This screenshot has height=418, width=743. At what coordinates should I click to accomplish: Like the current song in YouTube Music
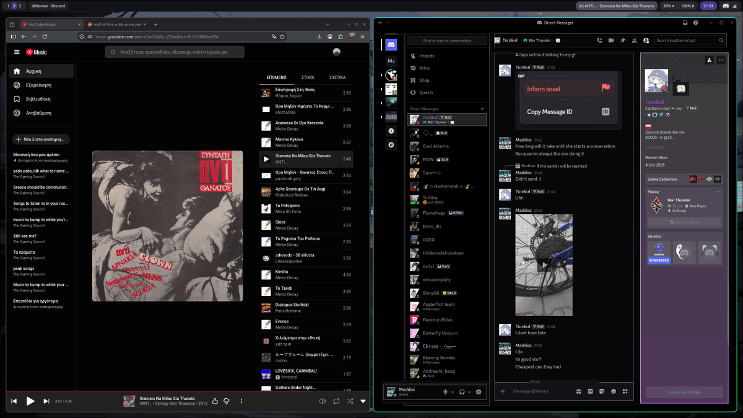pyautogui.click(x=215, y=401)
